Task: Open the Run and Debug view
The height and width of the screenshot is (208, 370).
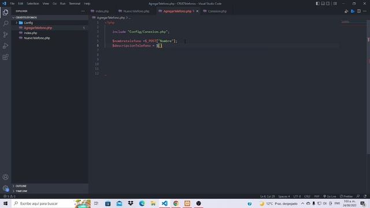Action: (x=5, y=46)
